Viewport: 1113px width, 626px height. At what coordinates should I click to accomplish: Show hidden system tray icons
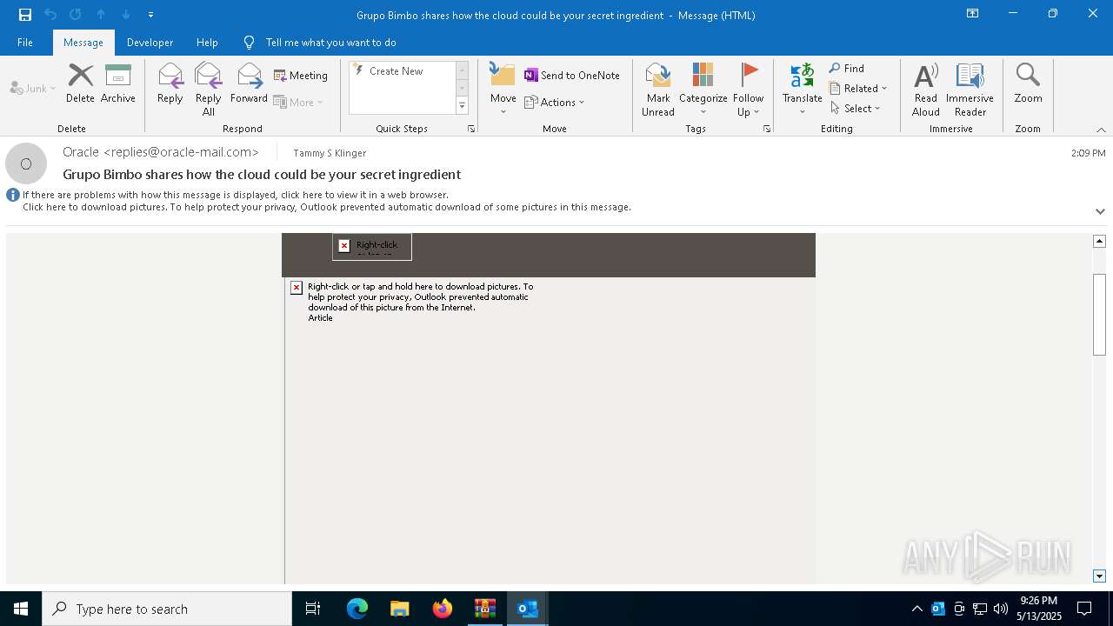coord(916,609)
